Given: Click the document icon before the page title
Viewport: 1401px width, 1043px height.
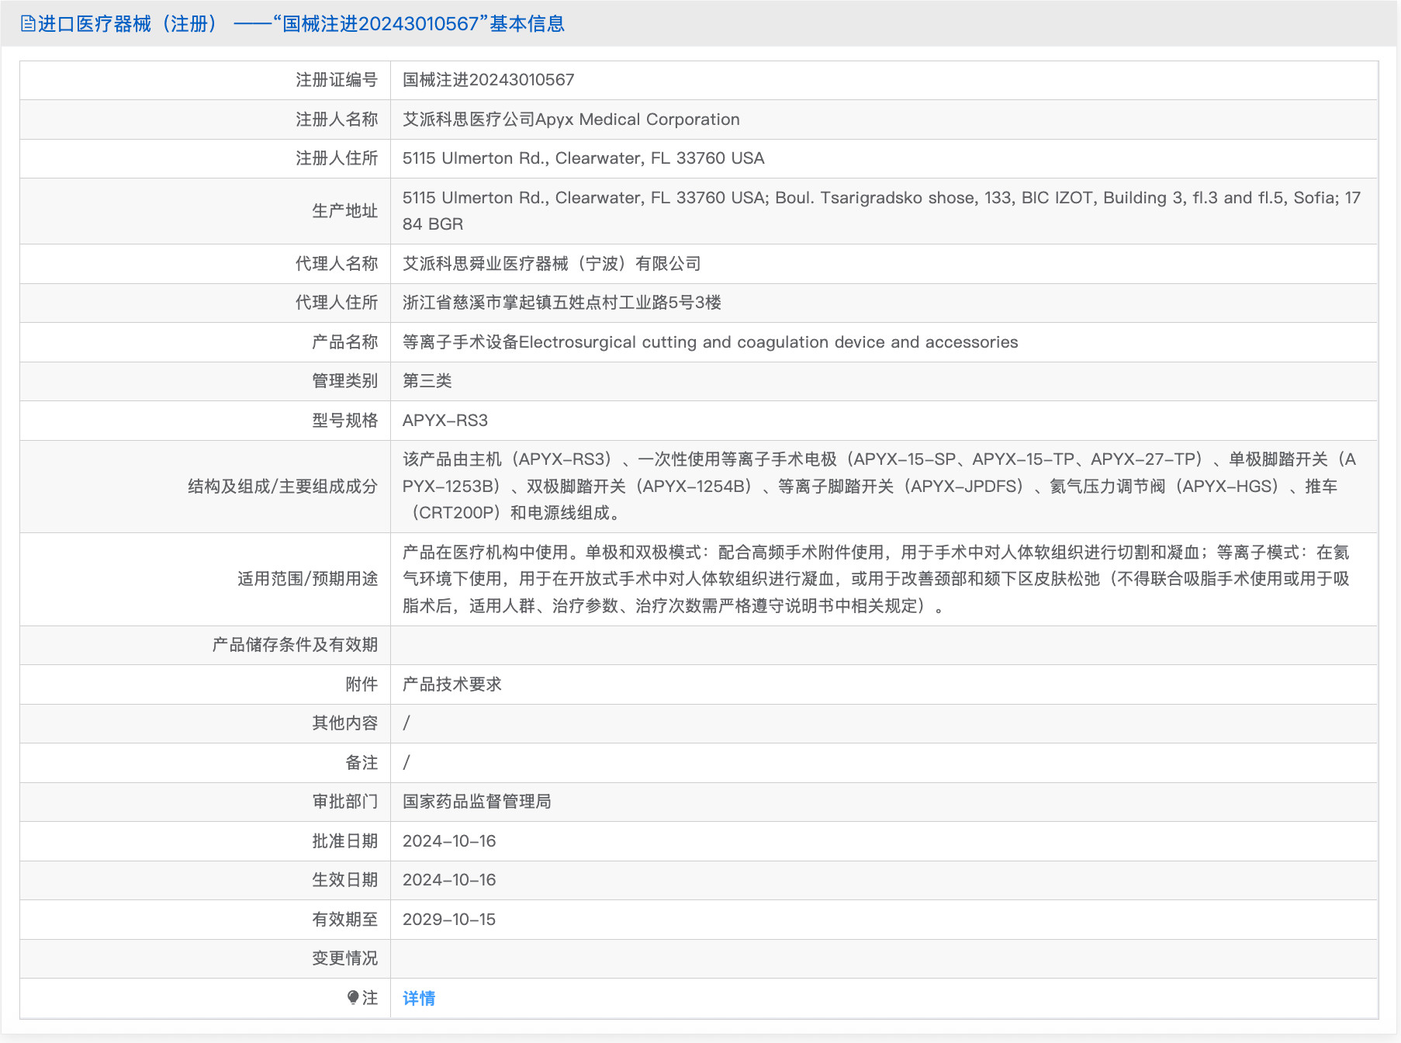Looking at the screenshot, I should 28,24.
